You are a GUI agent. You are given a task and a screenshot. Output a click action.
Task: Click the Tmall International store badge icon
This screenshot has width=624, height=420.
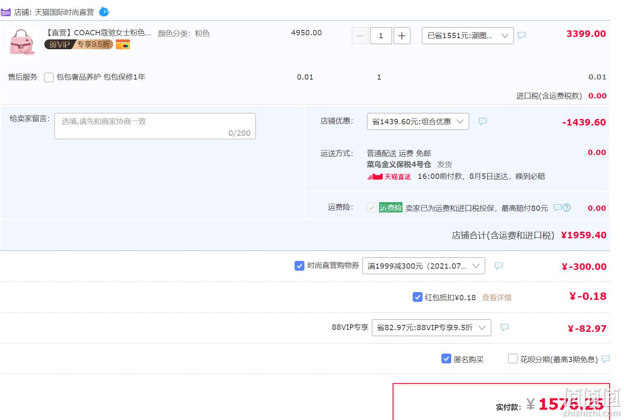[x=6, y=12]
